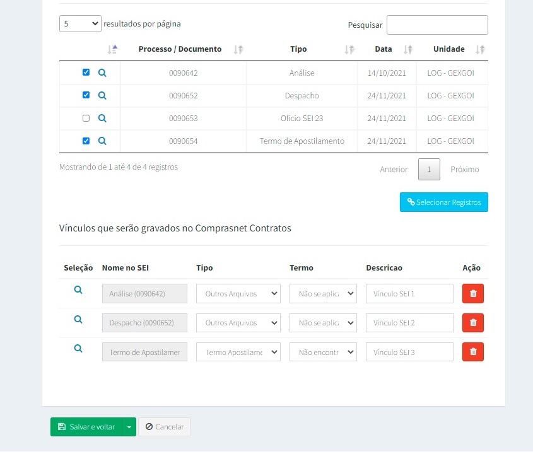Expand the Salvar e voltar options arrow
Screen dimensions: 533x454
129,427
